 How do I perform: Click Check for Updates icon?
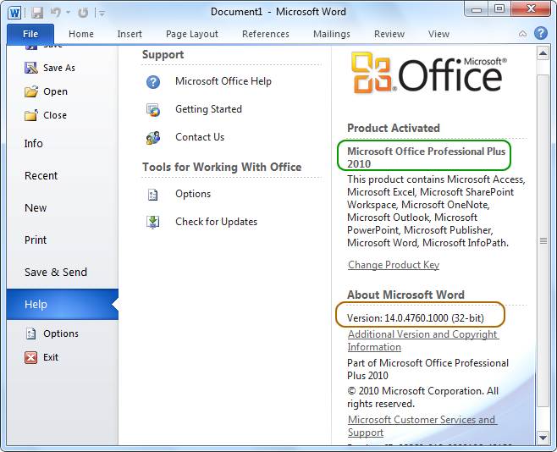(153, 222)
